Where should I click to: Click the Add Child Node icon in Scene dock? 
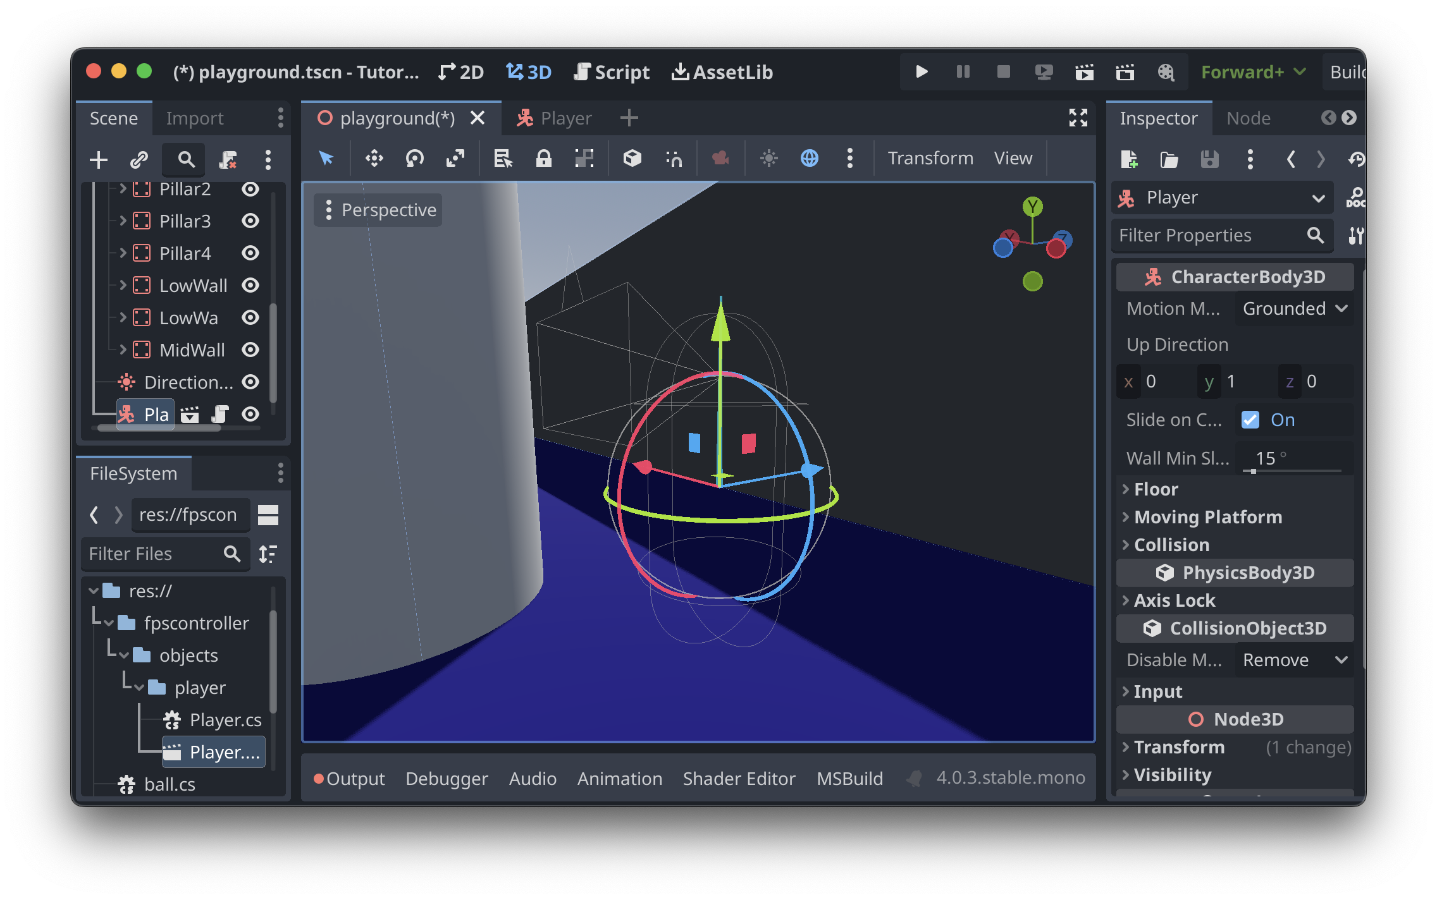(x=98, y=159)
